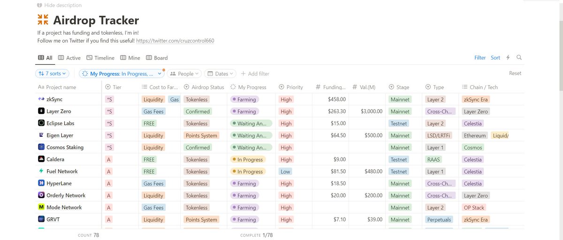This screenshot has width=563, height=240.
Task: Click the Eclipse Labs project icon
Action: [41, 123]
